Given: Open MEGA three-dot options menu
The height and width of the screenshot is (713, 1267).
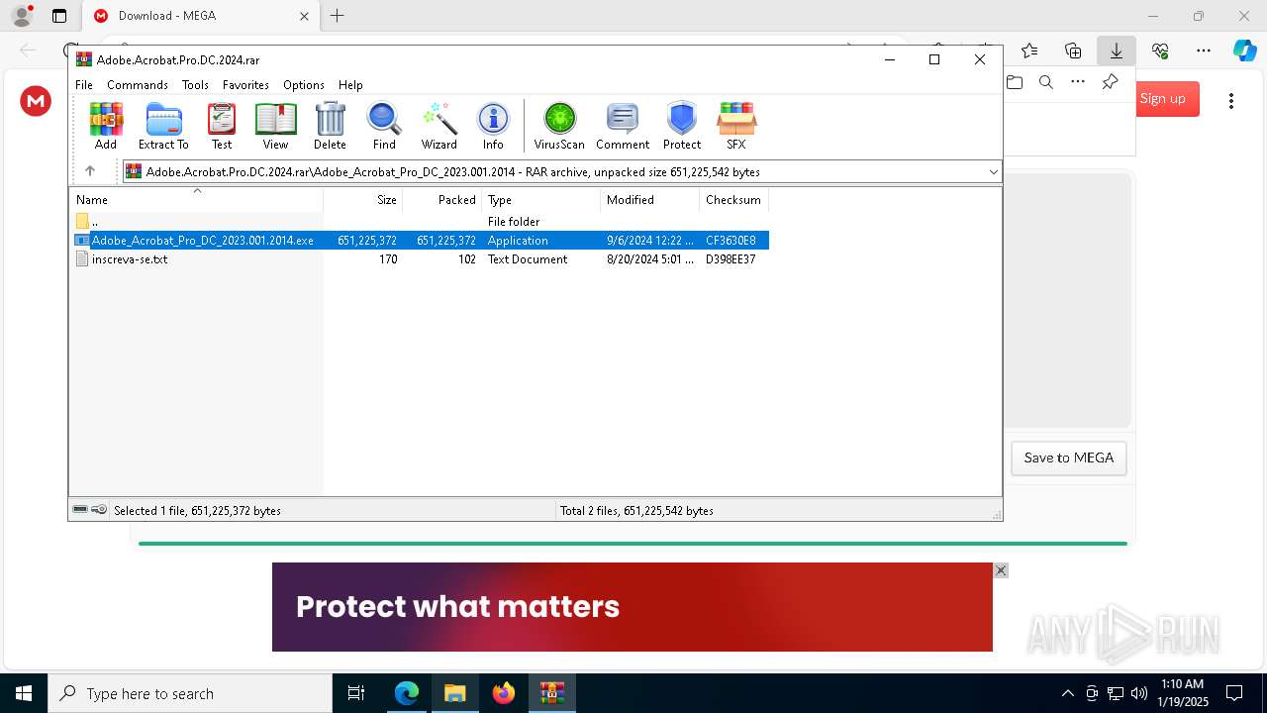Looking at the screenshot, I should [x=1231, y=100].
